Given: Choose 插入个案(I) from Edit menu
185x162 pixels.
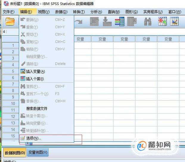Looking at the screenshot, I should point(46,79).
